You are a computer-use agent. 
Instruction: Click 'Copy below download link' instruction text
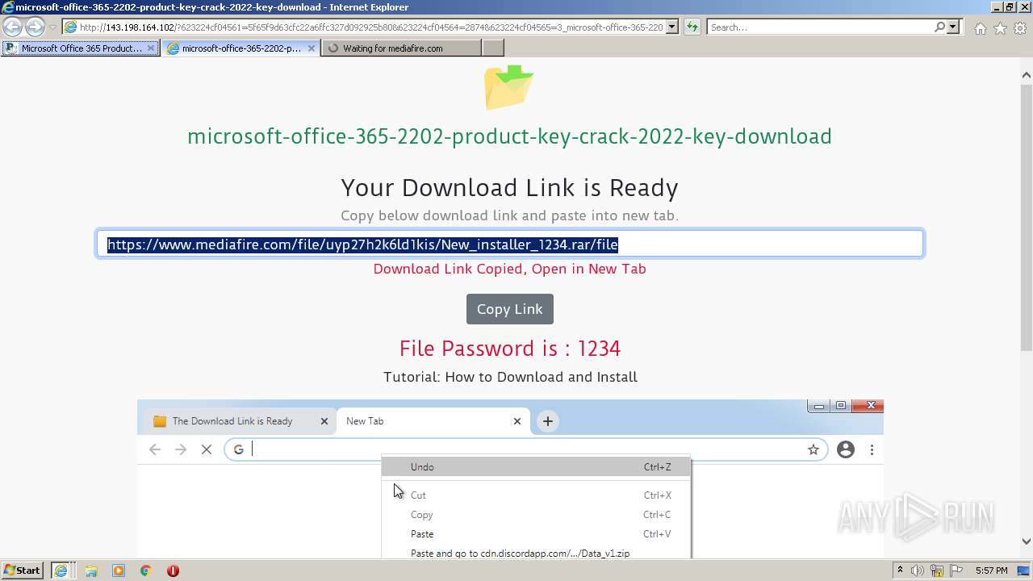[x=509, y=215]
